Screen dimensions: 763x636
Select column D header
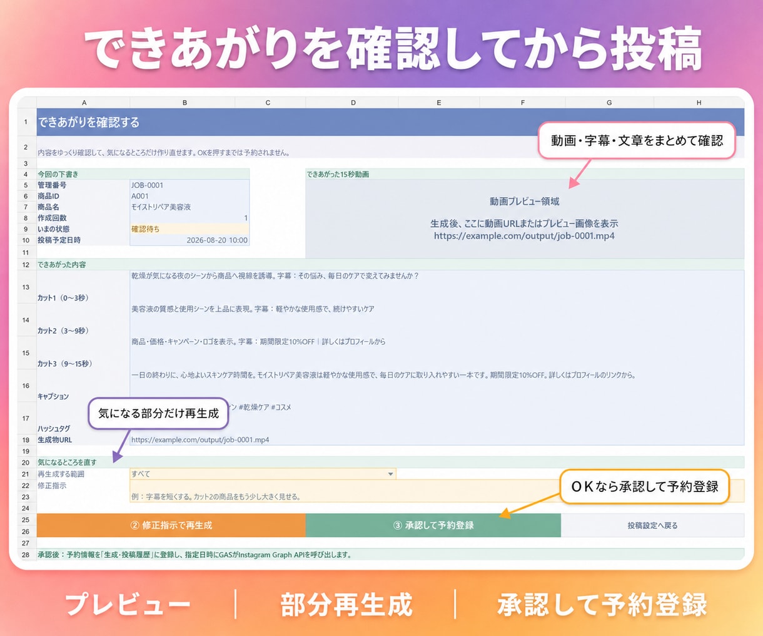coord(353,103)
